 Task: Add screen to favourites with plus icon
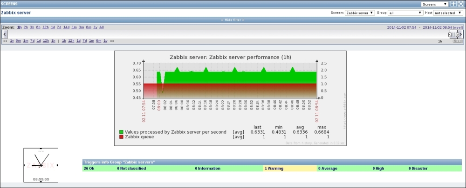pos(453,4)
